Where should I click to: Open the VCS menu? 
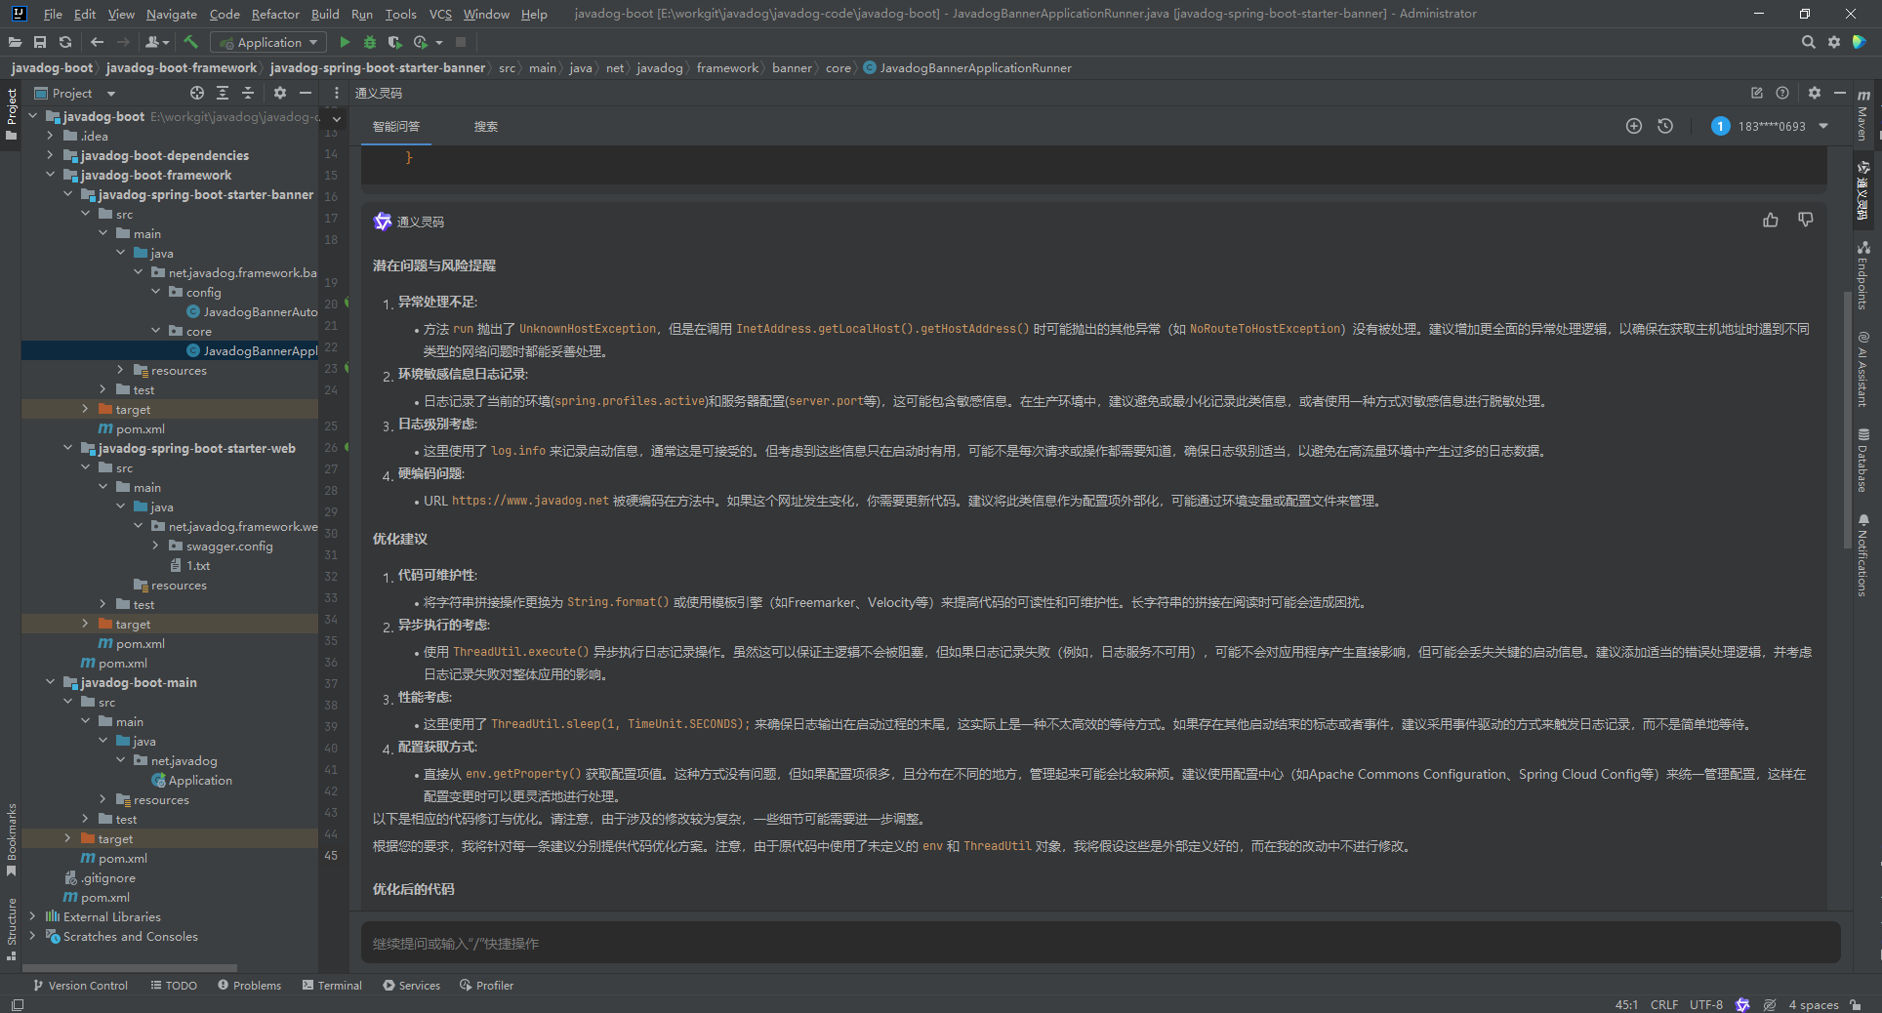[x=440, y=14]
